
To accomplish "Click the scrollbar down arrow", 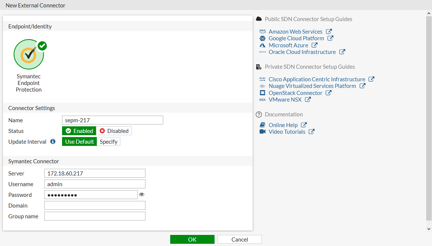I will 429,229.
